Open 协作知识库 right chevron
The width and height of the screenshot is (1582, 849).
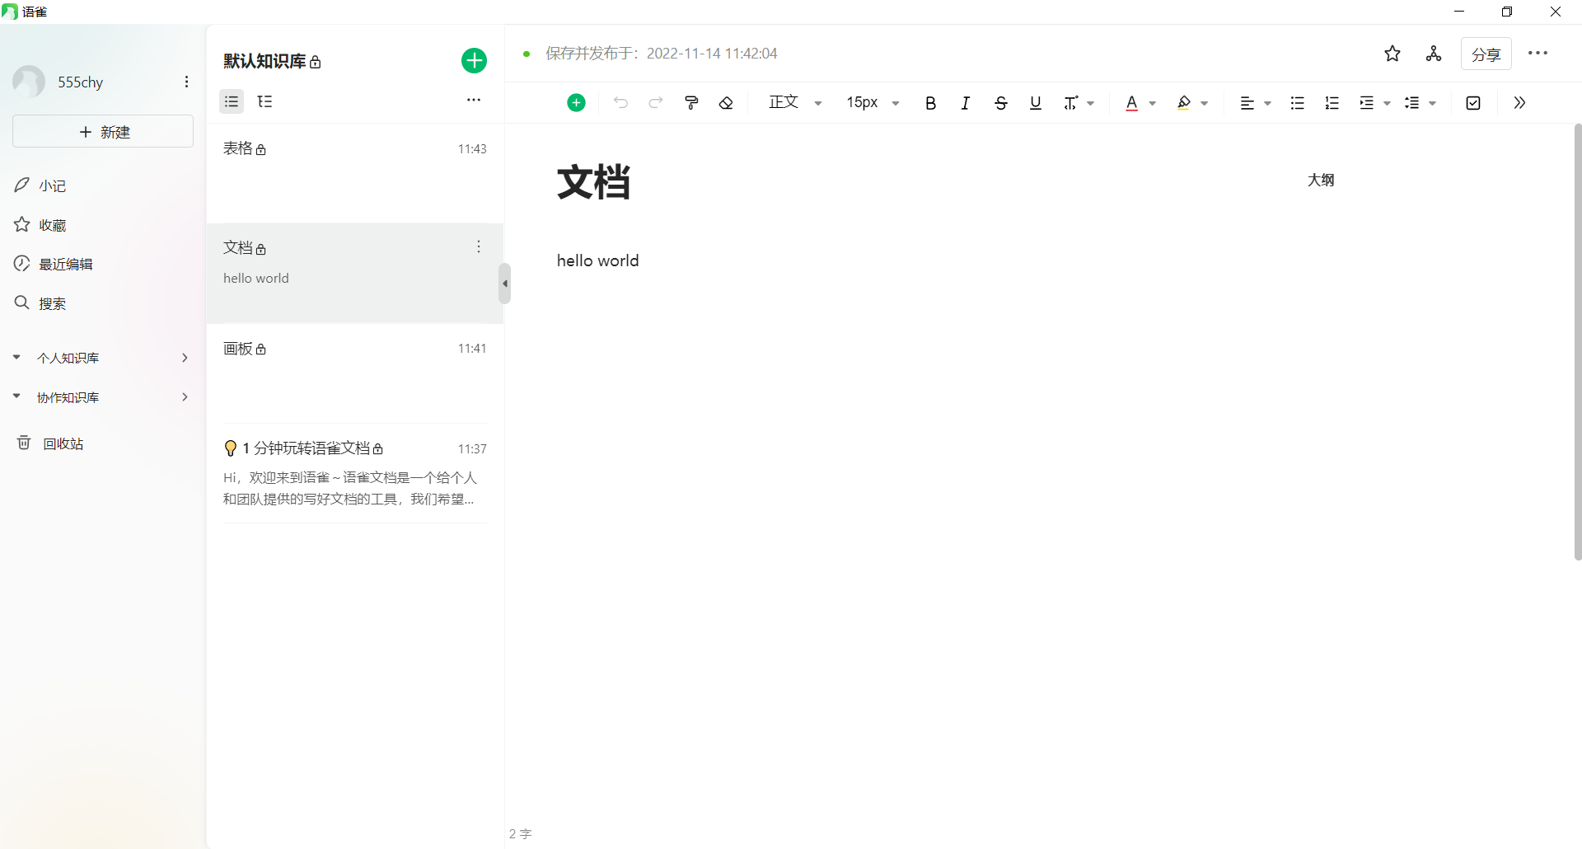point(185,397)
